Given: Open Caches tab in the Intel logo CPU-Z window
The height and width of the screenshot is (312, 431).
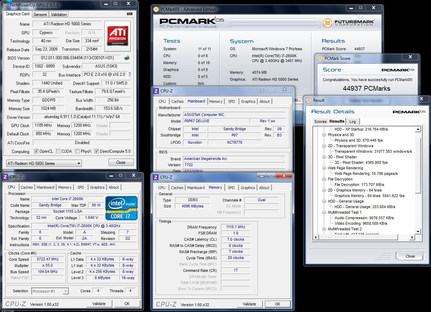Looking at the screenshot, I should [x=26, y=187].
